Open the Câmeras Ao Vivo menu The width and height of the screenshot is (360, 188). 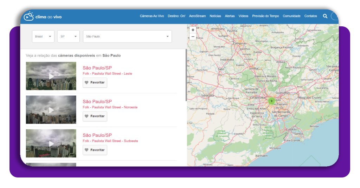[152, 16]
